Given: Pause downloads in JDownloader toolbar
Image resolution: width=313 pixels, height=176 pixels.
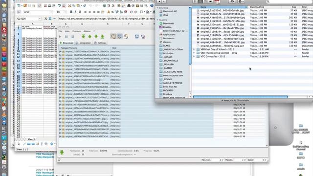Looking at the screenshot, I should click(x=67, y=37).
